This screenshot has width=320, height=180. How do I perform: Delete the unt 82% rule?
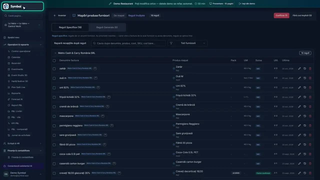(x=310, y=87)
